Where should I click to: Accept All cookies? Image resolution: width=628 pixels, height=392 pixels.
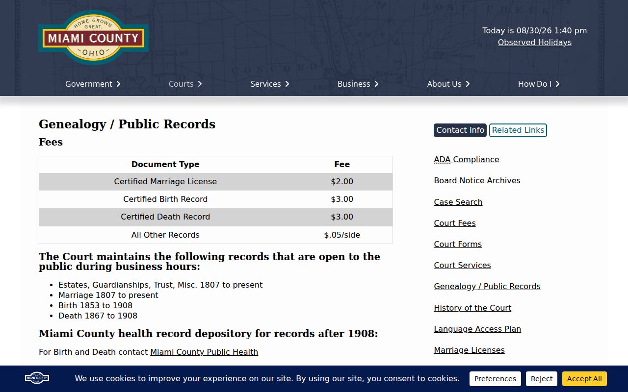coord(584,379)
